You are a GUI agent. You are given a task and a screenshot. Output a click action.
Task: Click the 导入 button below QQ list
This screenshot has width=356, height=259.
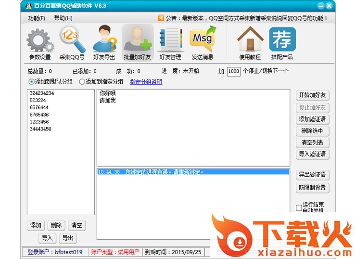tap(47, 238)
